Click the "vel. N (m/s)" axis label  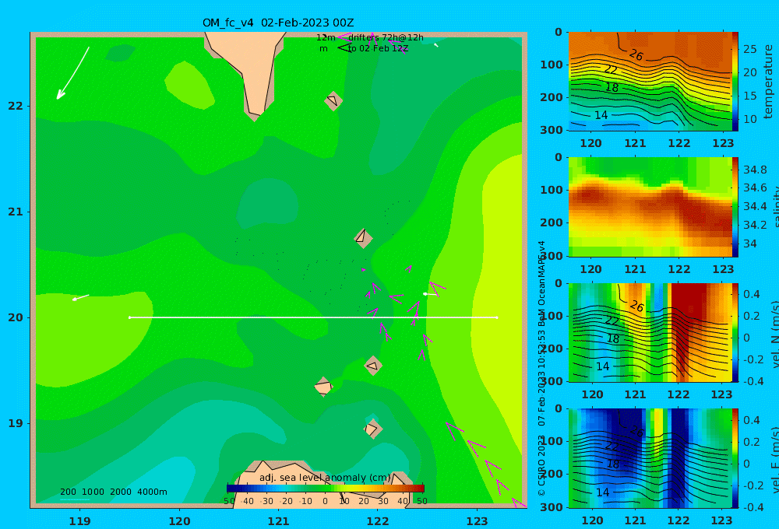pyautogui.click(x=775, y=334)
